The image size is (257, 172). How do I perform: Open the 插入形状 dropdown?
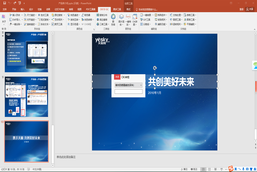tap(16, 15)
